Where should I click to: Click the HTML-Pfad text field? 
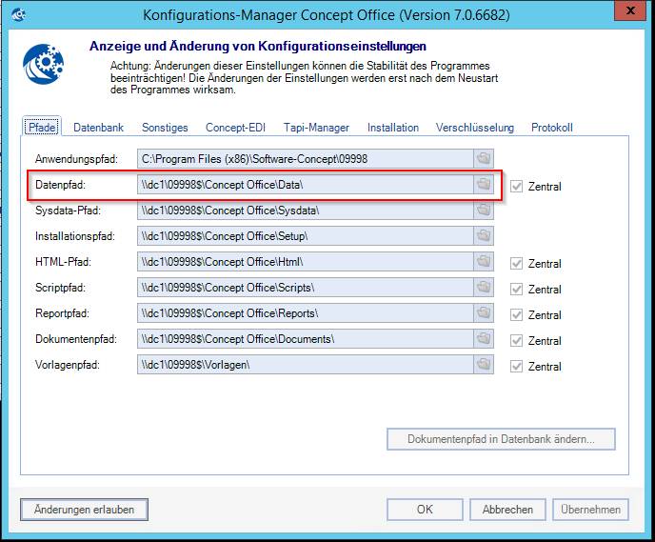[x=306, y=262]
